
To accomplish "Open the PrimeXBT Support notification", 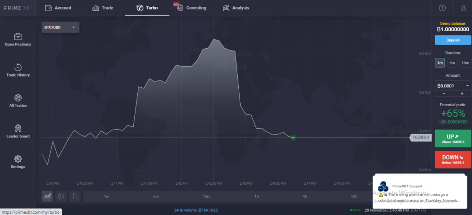I will tap(419, 191).
